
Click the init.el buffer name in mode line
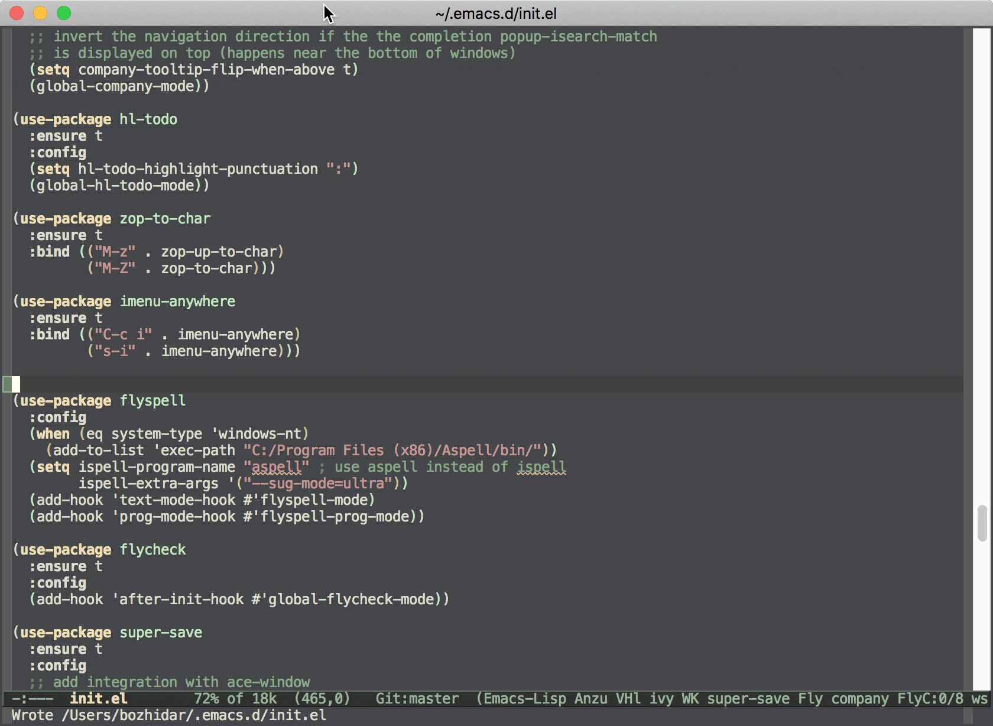click(98, 699)
